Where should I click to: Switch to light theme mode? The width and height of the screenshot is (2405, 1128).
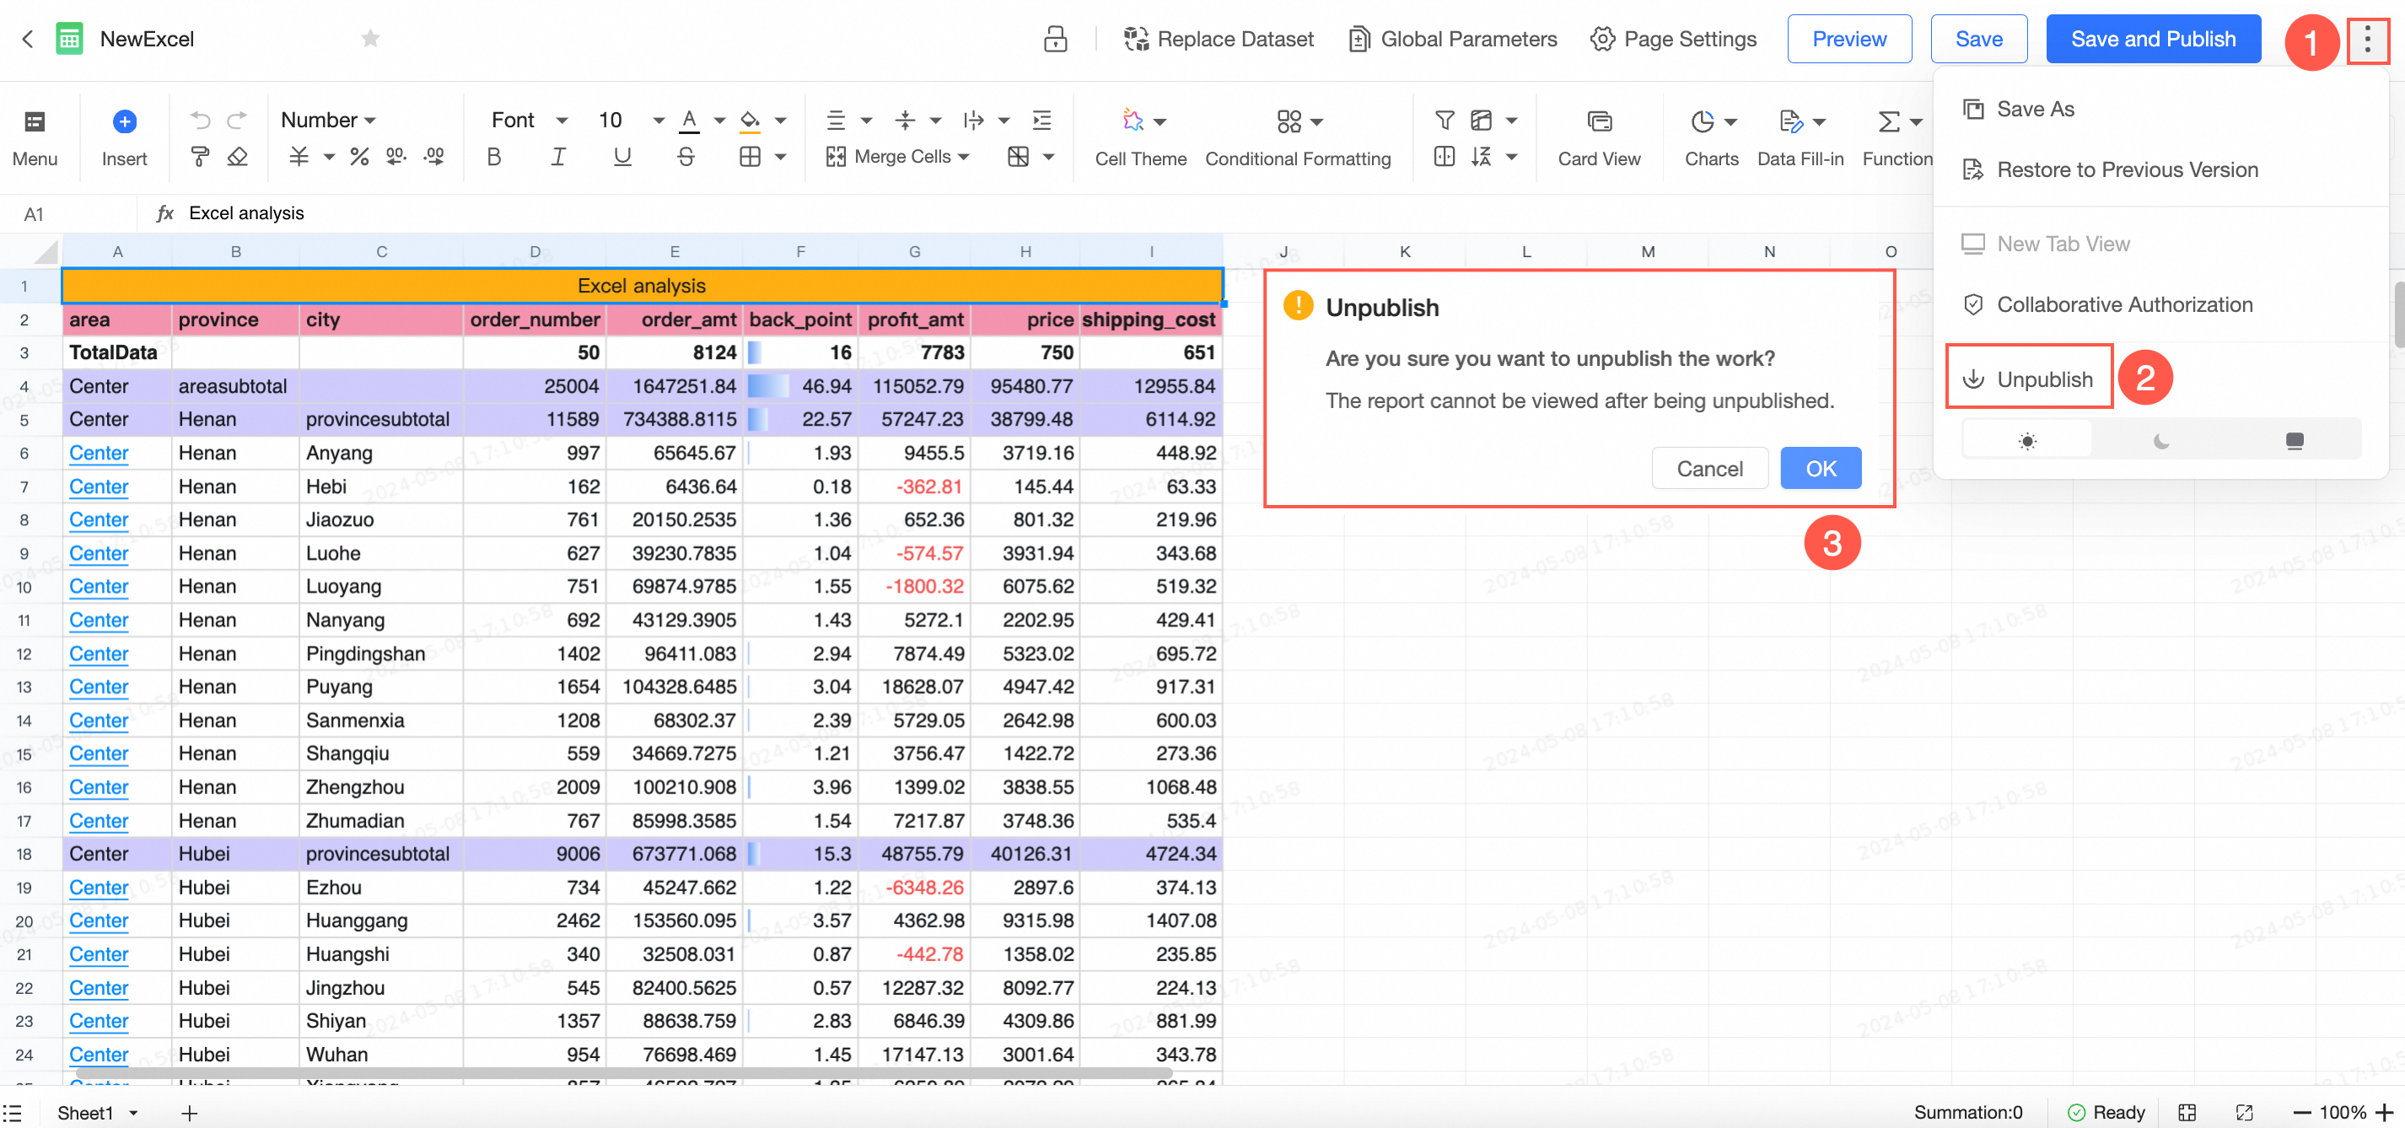[x=2027, y=440]
